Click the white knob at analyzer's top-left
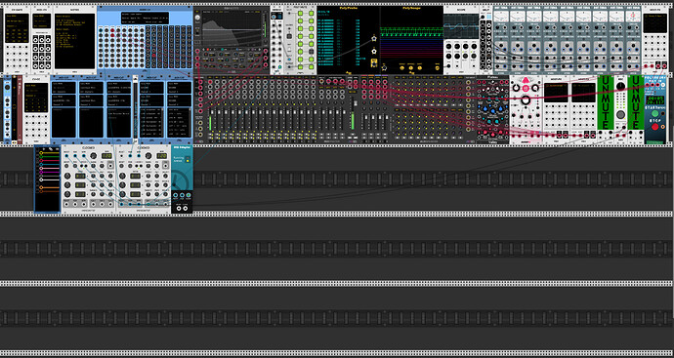Viewport: 674px width, 358px height. [x=197, y=18]
